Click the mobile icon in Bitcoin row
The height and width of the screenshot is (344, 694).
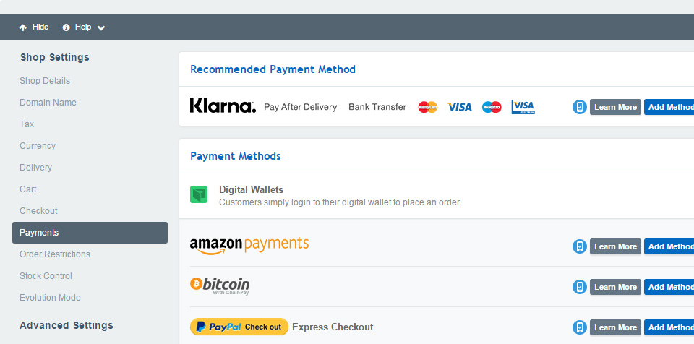(579, 287)
